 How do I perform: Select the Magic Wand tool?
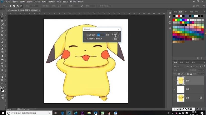(x=2, y=24)
